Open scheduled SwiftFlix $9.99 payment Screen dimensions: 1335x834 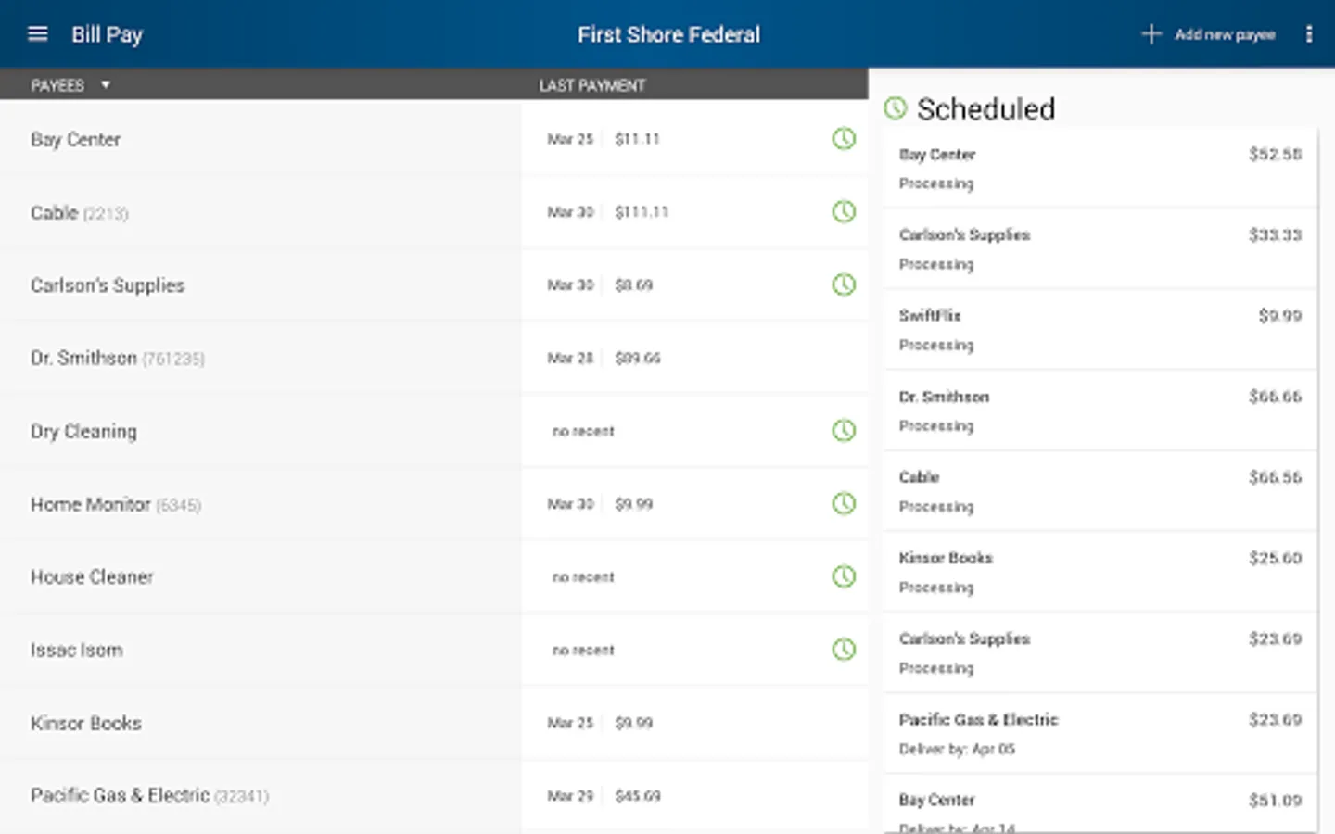[1100, 330]
